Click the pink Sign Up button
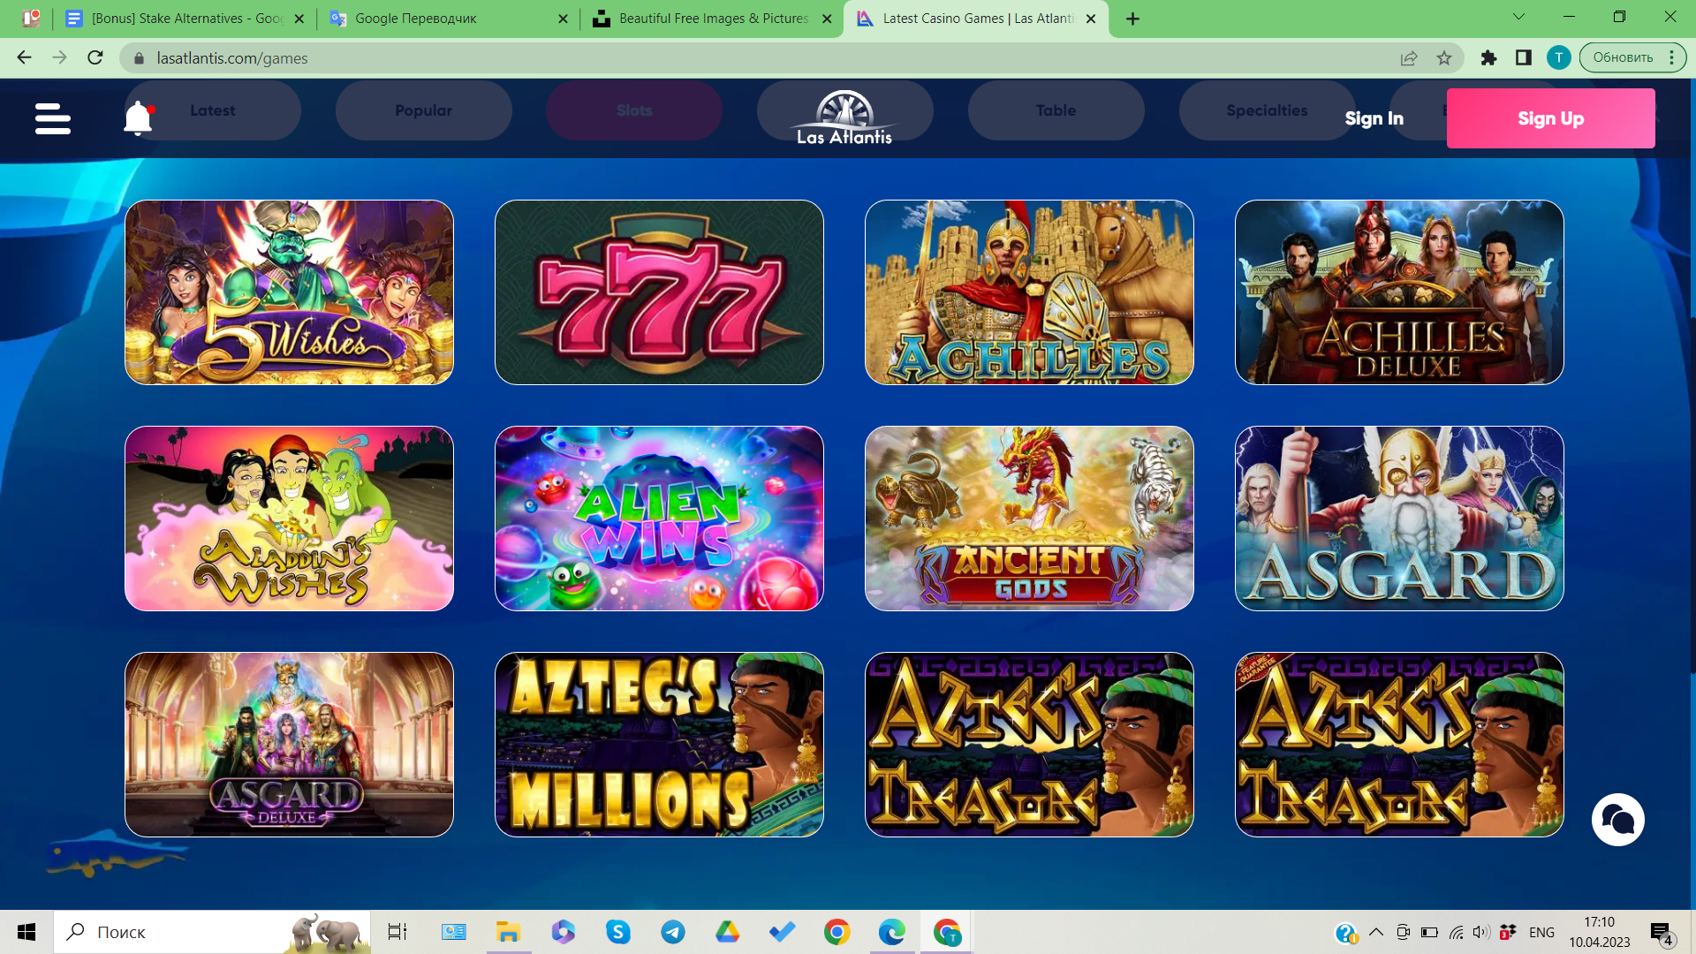Image resolution: width=1696 pixels, height=954 pixels. [x=1550, y=118]
